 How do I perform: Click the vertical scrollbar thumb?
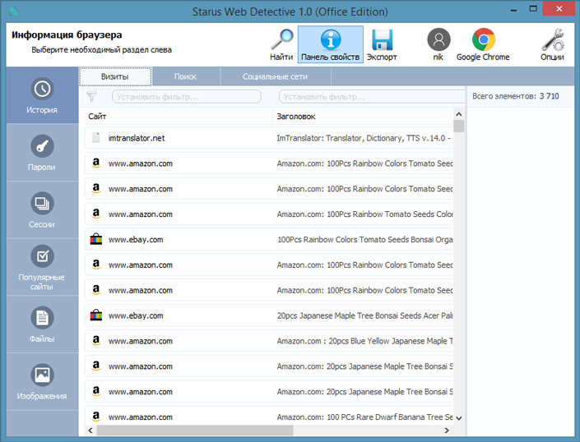(x=459, y=126)
